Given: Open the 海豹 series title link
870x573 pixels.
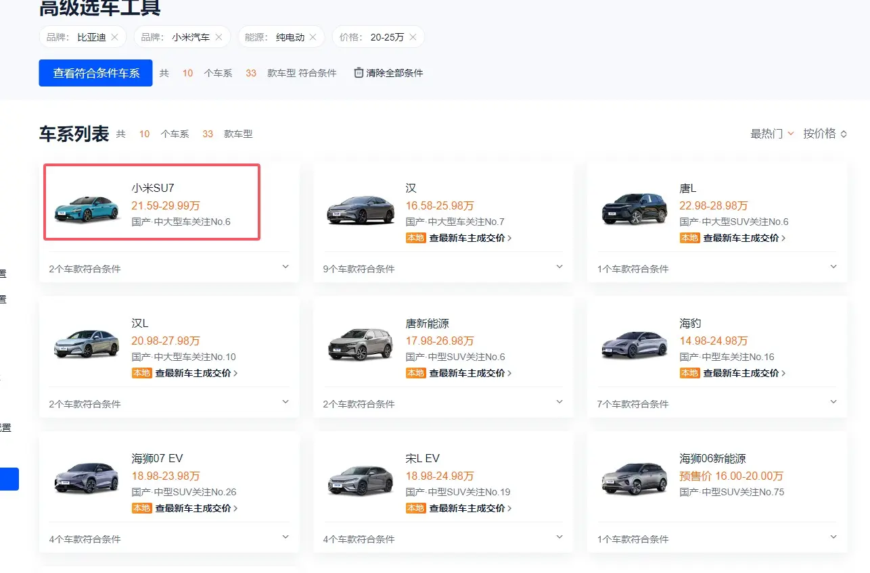Looking at the screenshot, I should click(x=691, y=324).
